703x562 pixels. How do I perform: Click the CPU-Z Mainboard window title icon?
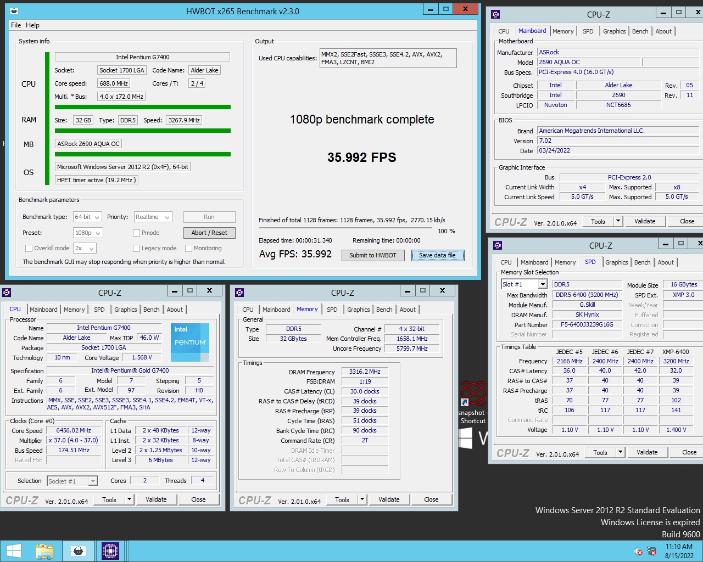(x=495, y=14)
